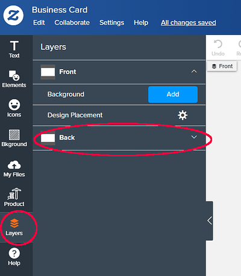Click the Zazzle logo icon
This screenshot has height=276, width=241.
point(13,16)
